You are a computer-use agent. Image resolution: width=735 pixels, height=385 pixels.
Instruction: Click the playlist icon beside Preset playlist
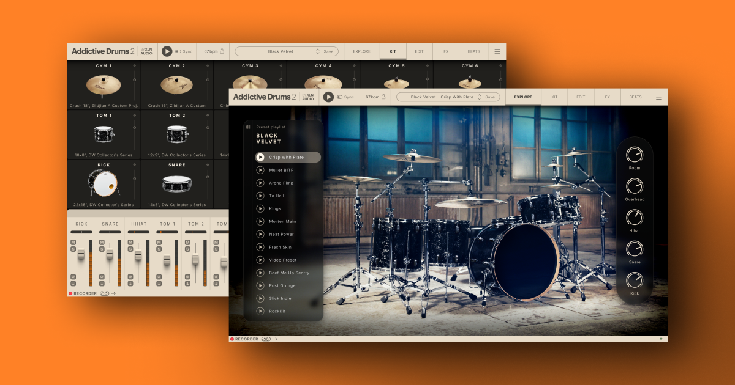coord(248,127)
